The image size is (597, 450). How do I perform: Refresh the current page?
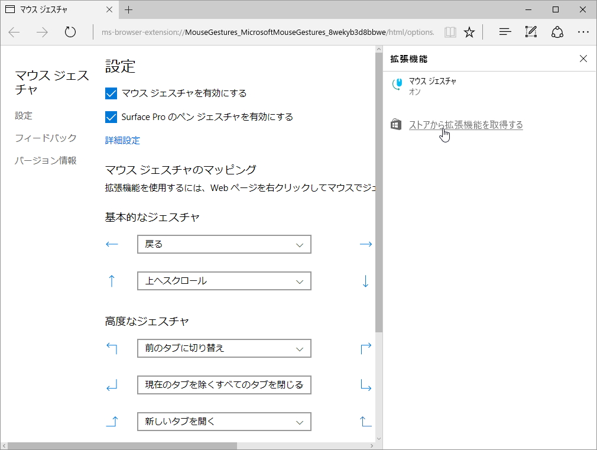coord(70,32)
